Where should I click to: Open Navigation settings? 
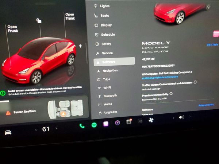pyautogui.click(x=107, y=71)
